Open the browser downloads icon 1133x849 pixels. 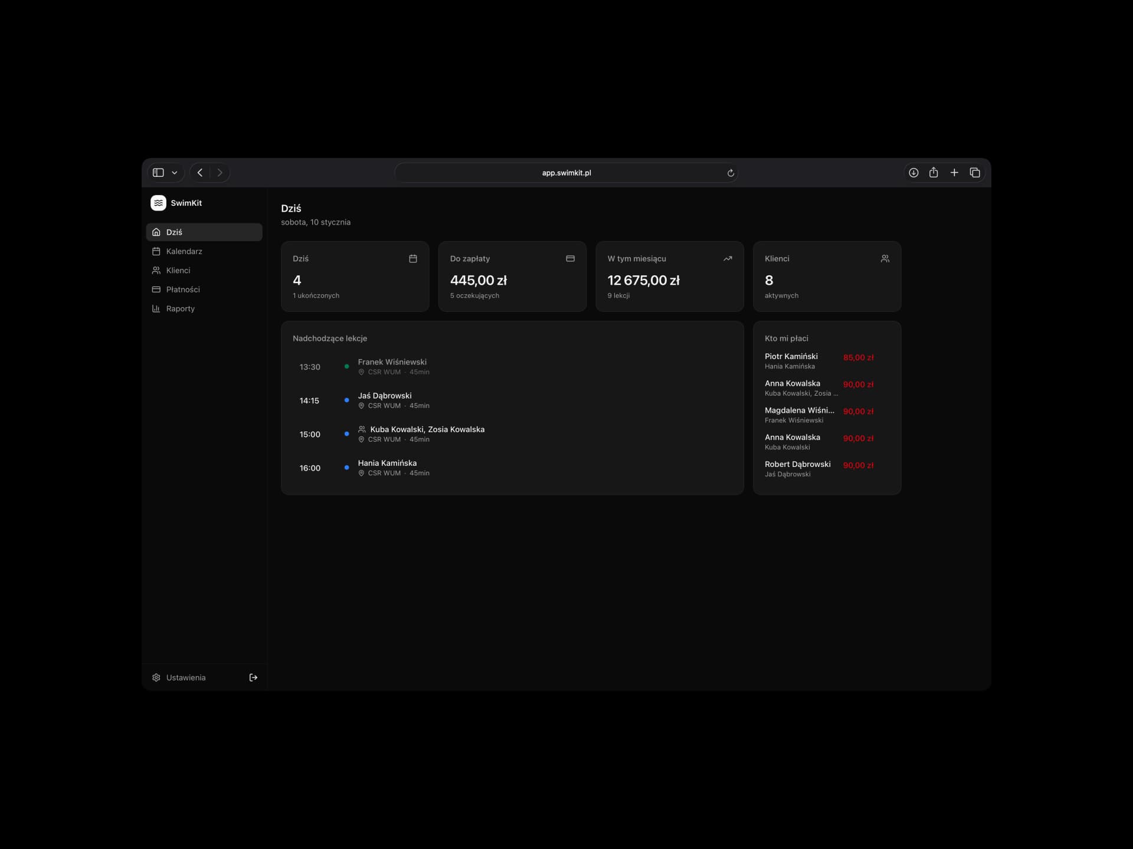click(913, 173)
